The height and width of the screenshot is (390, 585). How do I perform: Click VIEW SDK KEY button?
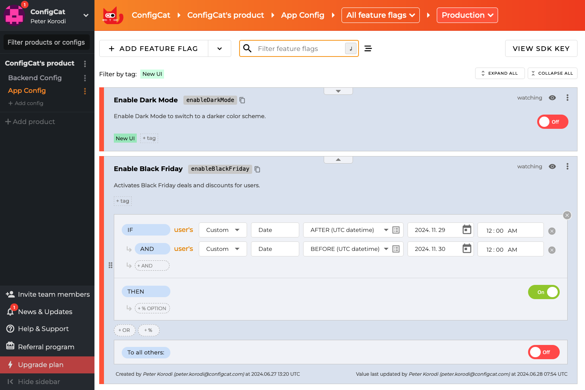click(541, 49)
